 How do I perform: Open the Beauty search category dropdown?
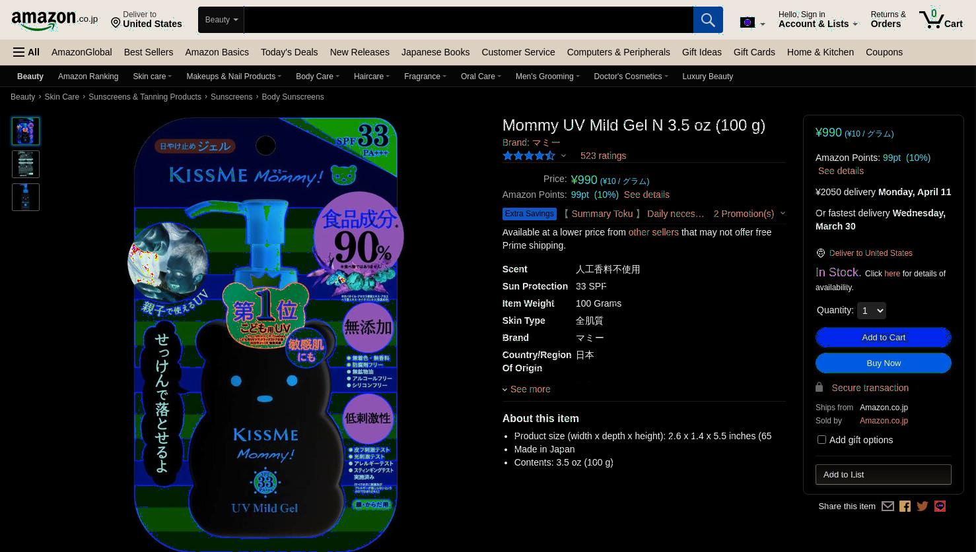(221, 20)
